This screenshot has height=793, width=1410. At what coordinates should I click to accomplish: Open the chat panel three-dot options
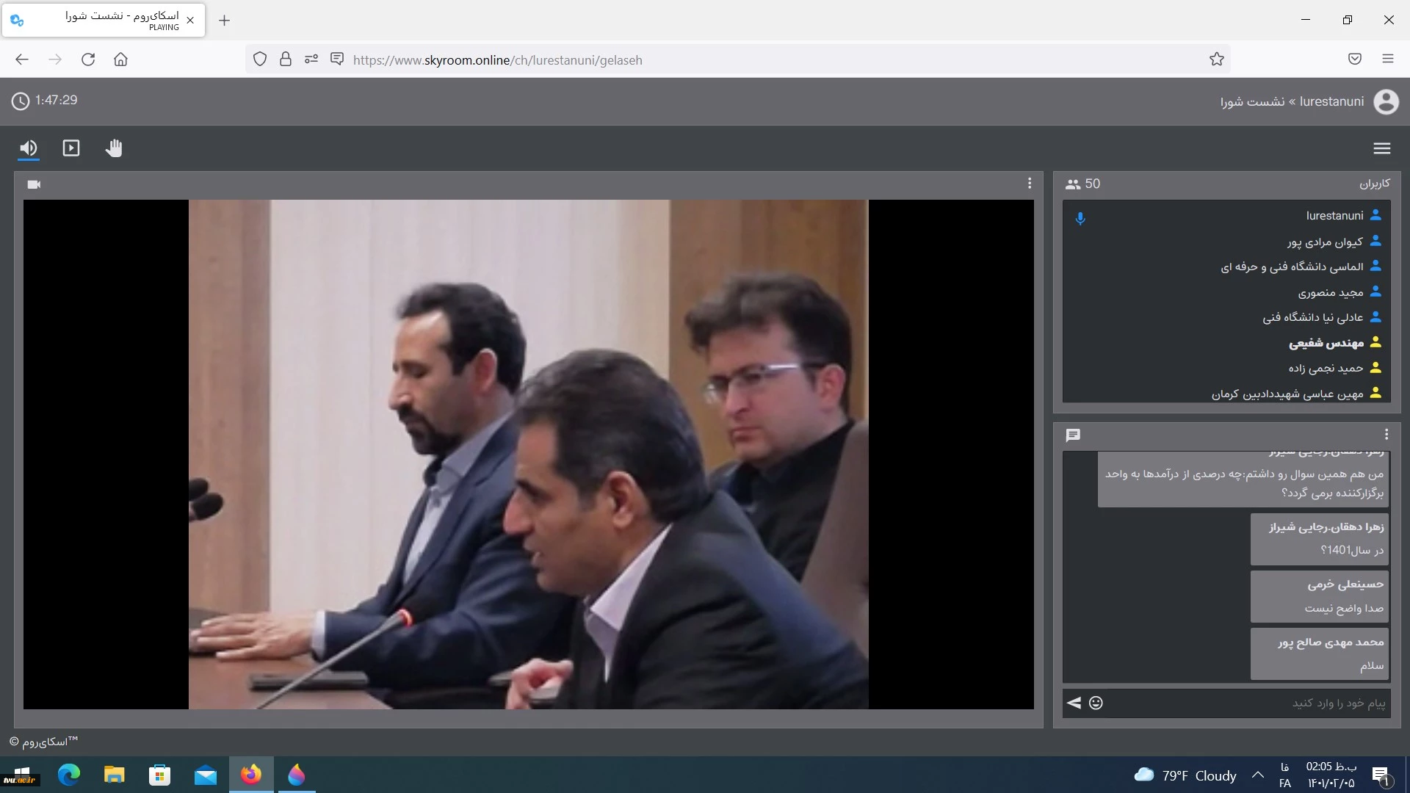point(1386,435)
